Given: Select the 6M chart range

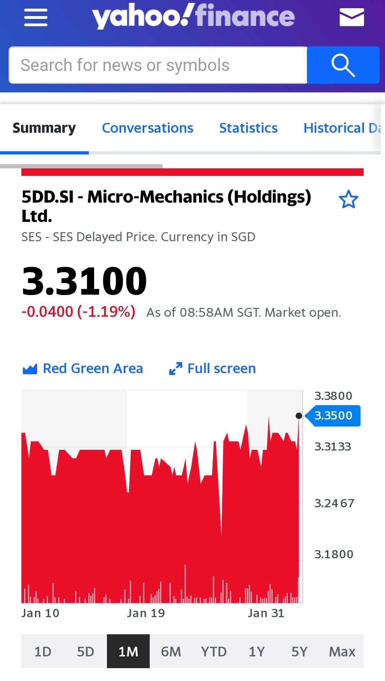Looking at the screenshot, I should [x=171, y=651].
